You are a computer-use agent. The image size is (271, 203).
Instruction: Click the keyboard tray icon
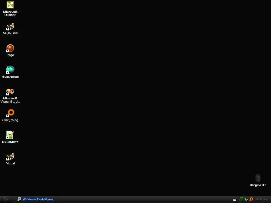[x=234, y=200]
